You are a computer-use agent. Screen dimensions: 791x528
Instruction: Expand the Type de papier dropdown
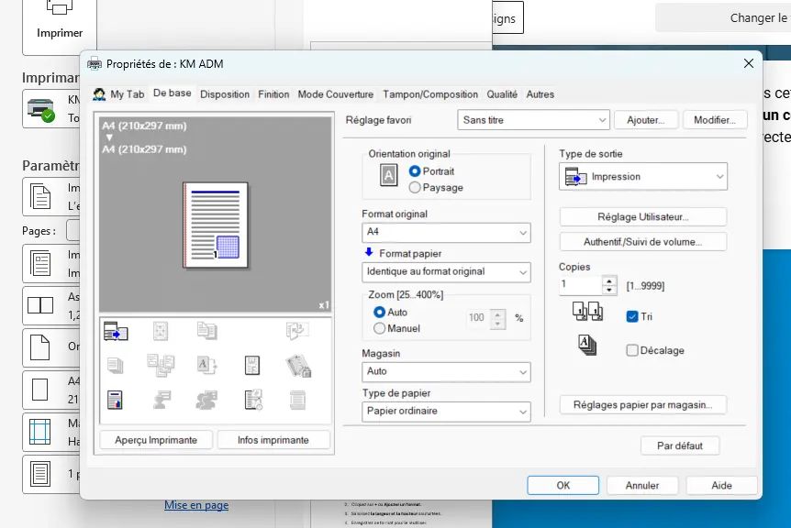point(446,412)
